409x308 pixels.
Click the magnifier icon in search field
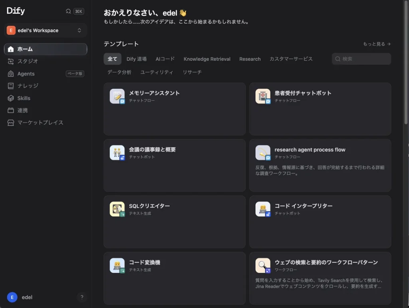pos(338,59)
